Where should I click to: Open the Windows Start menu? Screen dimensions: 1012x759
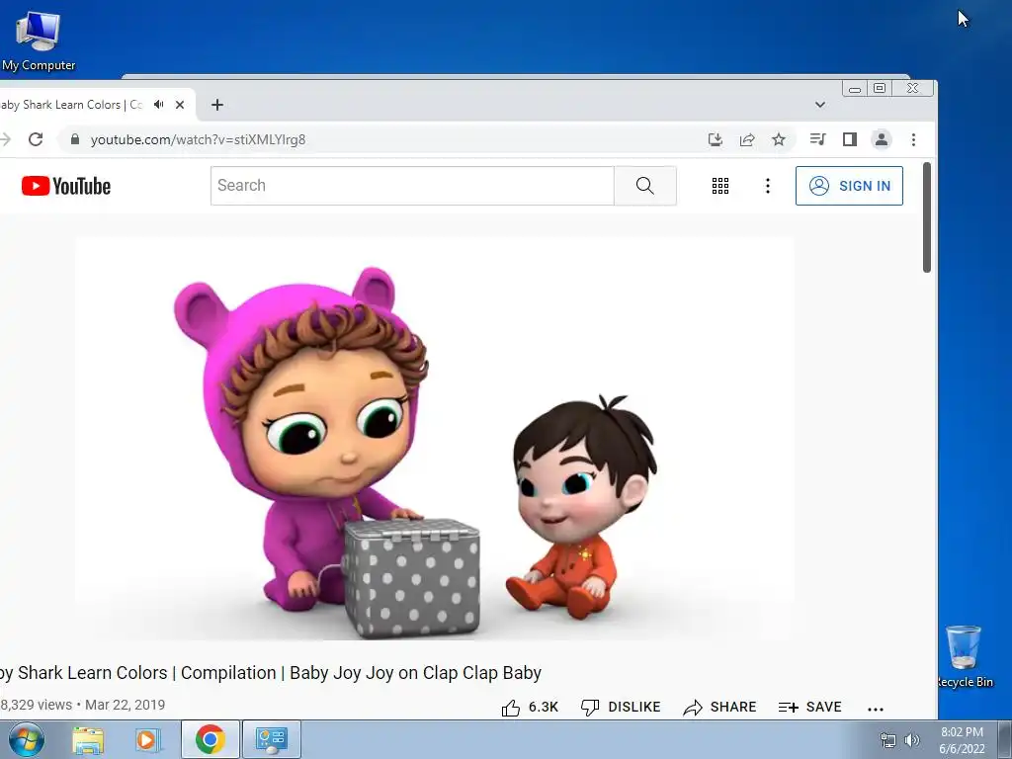[27, 739]
